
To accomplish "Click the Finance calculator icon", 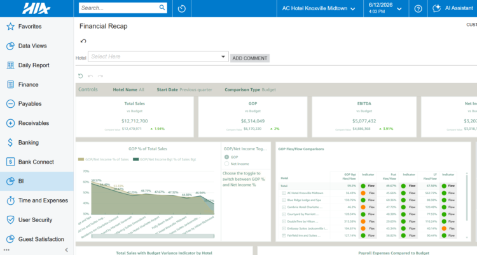I will 10,84.
